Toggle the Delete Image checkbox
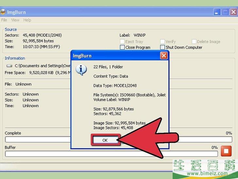Screen dimensions: 238x179 (x=194, y=41)
